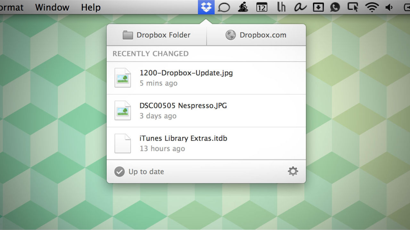Click the lh menu bar icon

pos(281,7)
